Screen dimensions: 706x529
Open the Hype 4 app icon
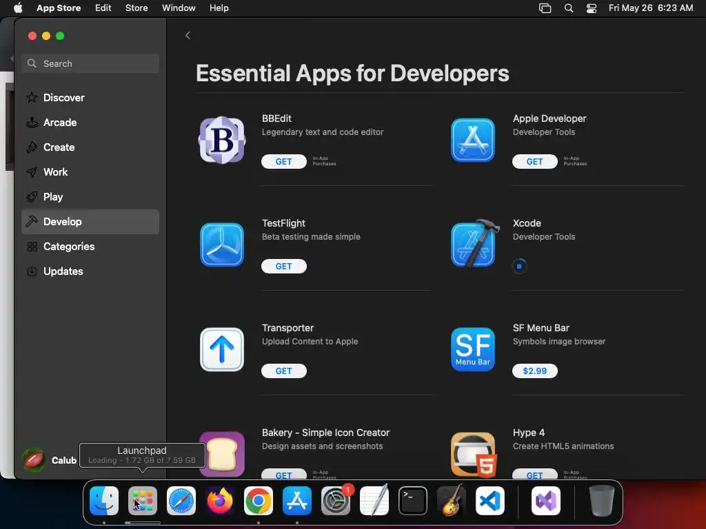point(474,455)
